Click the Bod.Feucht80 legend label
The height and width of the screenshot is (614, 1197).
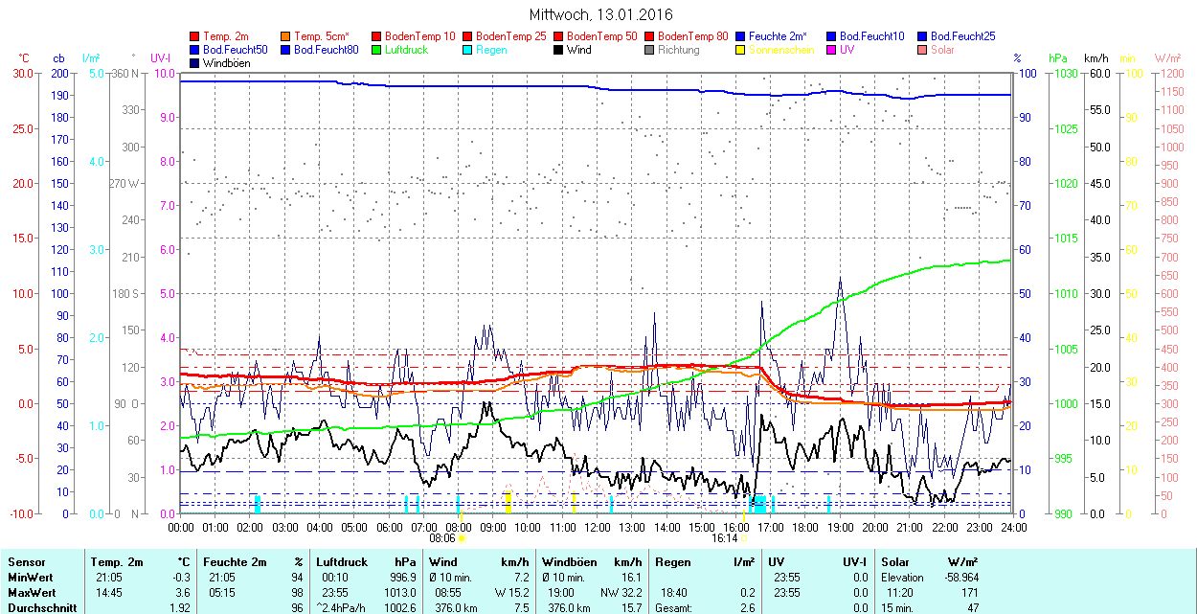[326, 50]
